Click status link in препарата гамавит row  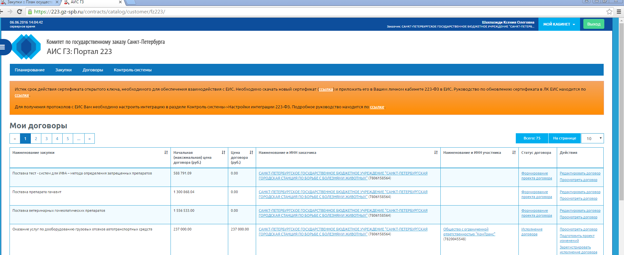(x=536, y=194)
